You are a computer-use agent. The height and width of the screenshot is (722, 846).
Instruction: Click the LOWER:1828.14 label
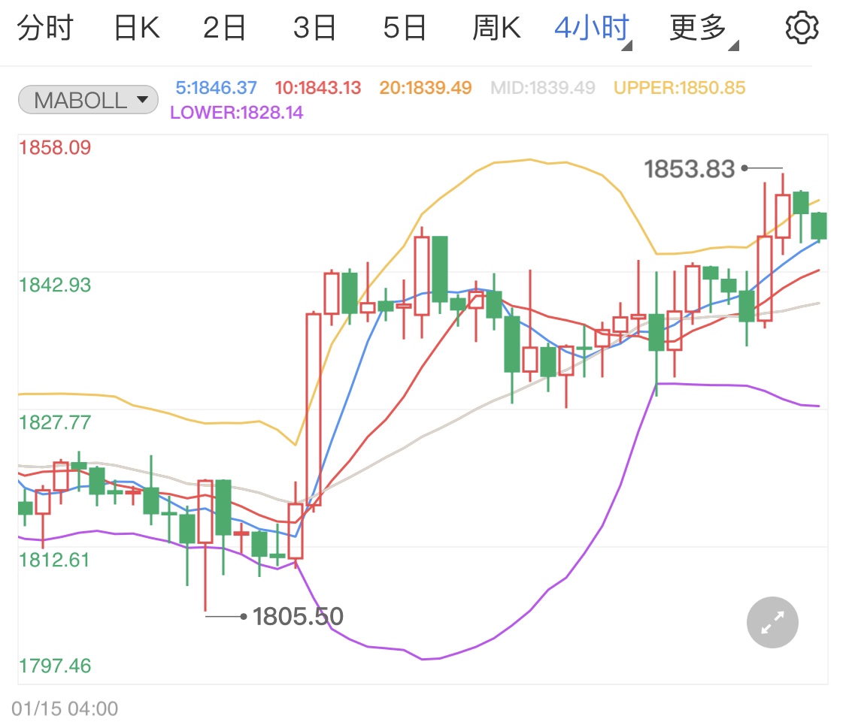236,112
